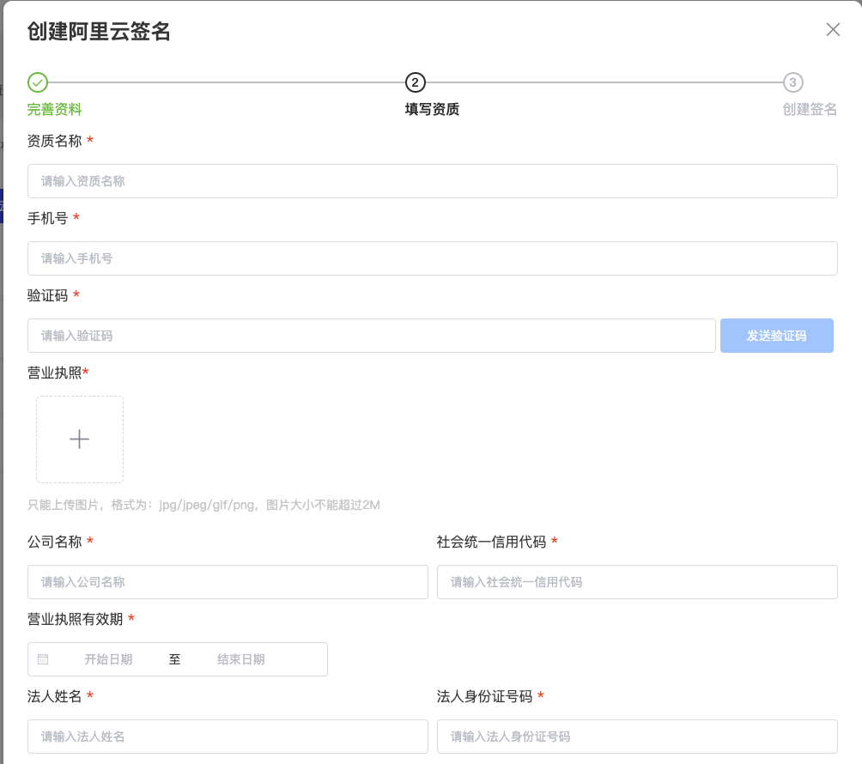Image resolution: width=862 pixels, height=764 pixels.
Task: Open the 结束日期 date picker
Action: [x=240, y=659]
